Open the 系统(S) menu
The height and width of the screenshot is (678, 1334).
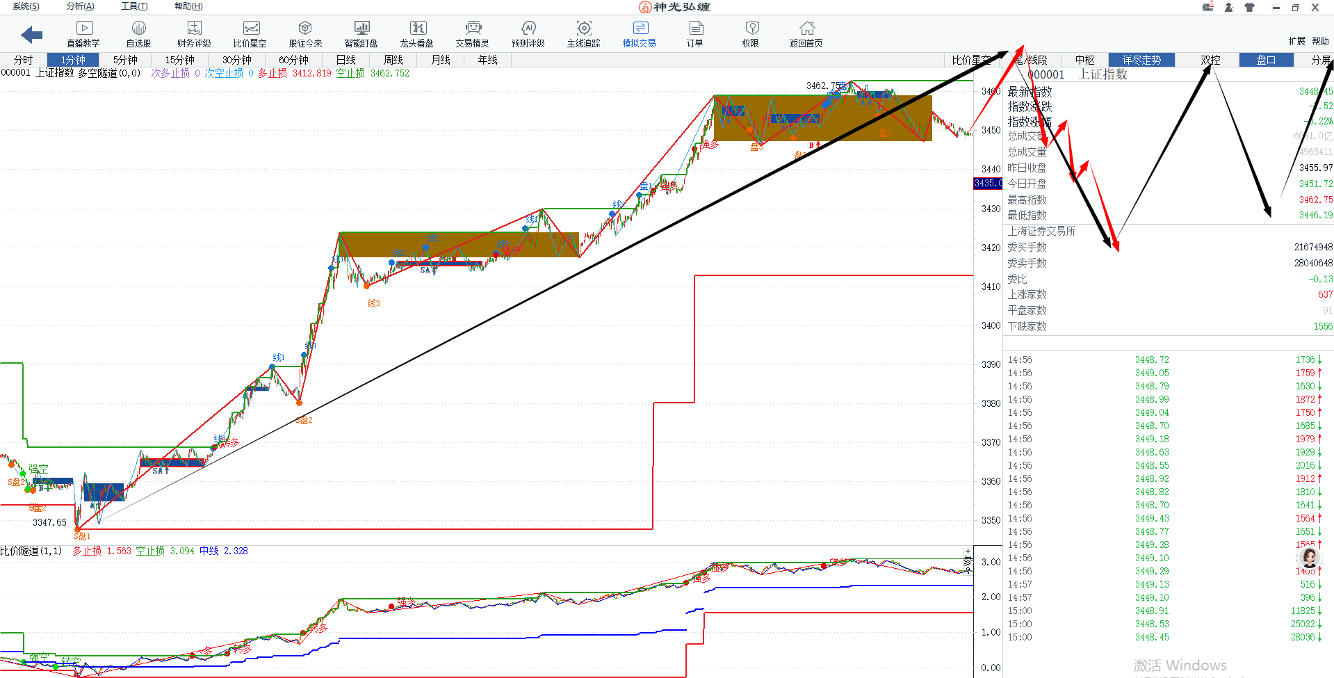[x=26, y=6]
